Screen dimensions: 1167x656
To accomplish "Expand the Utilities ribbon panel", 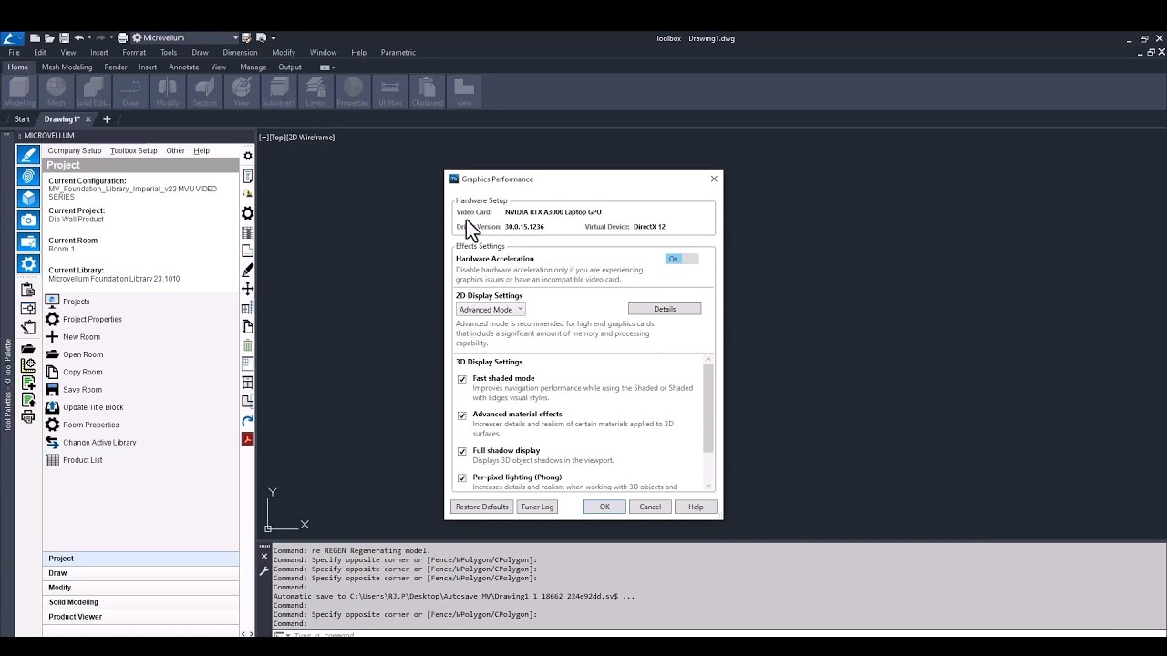I will [x=390, y=91].
